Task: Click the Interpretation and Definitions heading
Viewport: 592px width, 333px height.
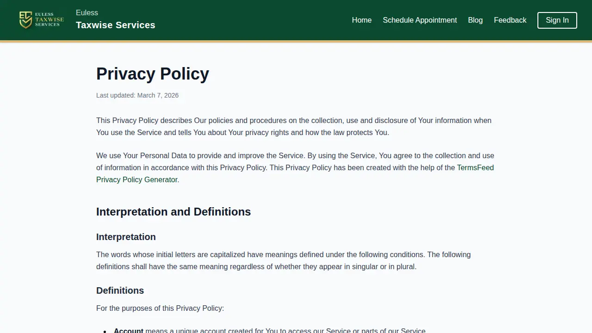Action: pyautogui.click(x=173, y=212)
